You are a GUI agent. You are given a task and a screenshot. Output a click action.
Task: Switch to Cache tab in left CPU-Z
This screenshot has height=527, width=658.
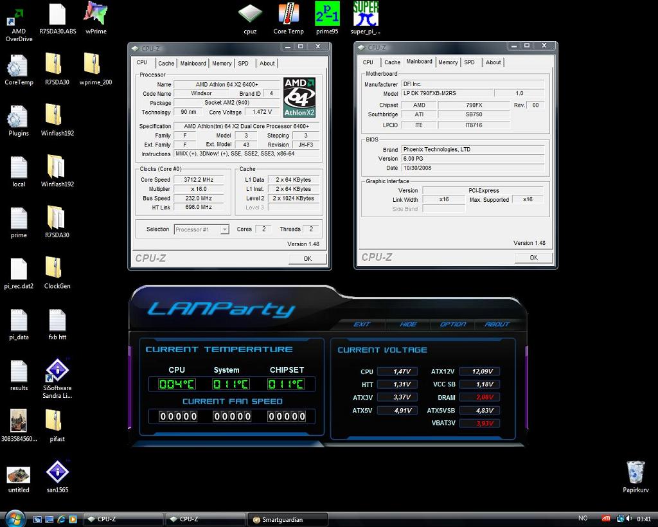click(x=166, y=64)
